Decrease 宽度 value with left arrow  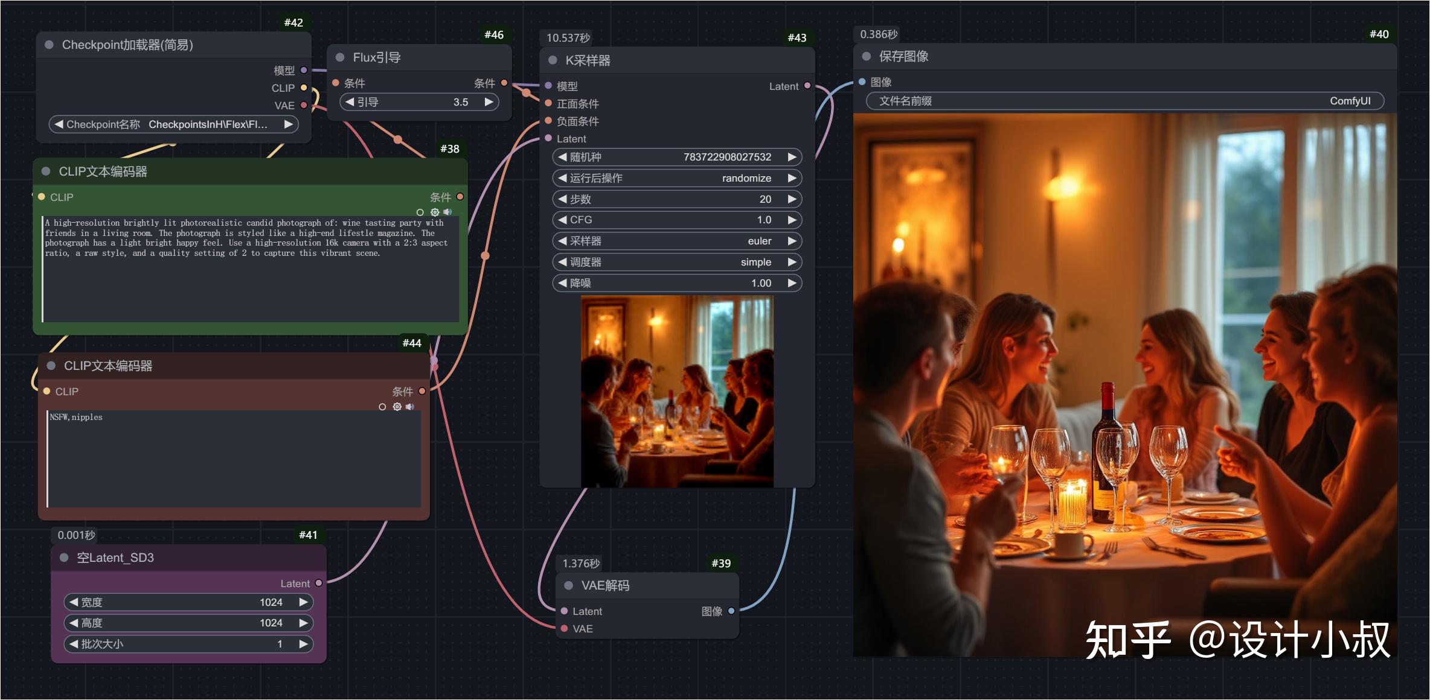(x=74, y=602)
